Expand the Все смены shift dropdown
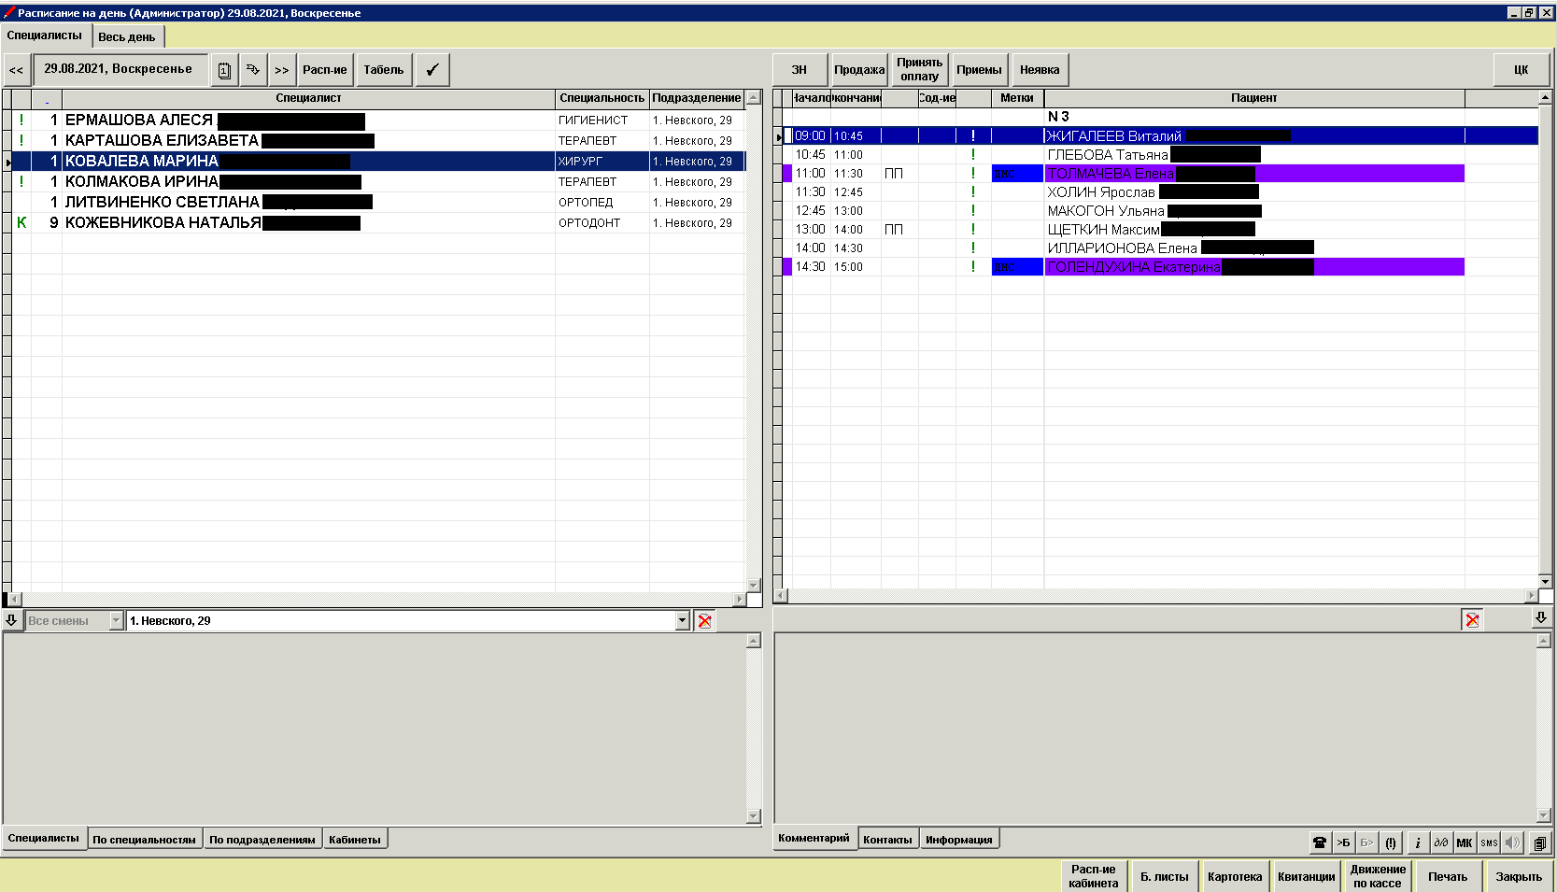The width and height of the screenshot is (1557, 892). point(116,621)
